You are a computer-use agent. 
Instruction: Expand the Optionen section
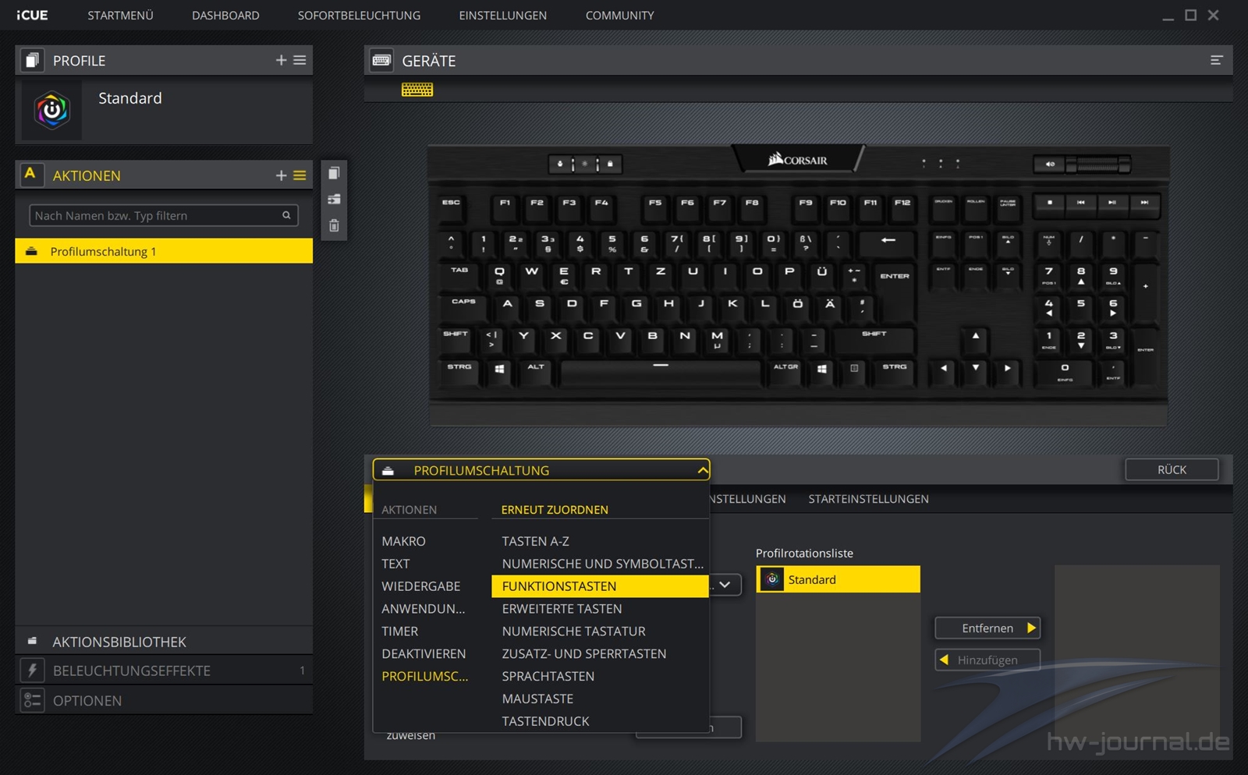[164, 700]
